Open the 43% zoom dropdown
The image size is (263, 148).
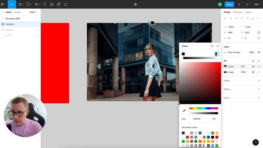coord(257,5)
